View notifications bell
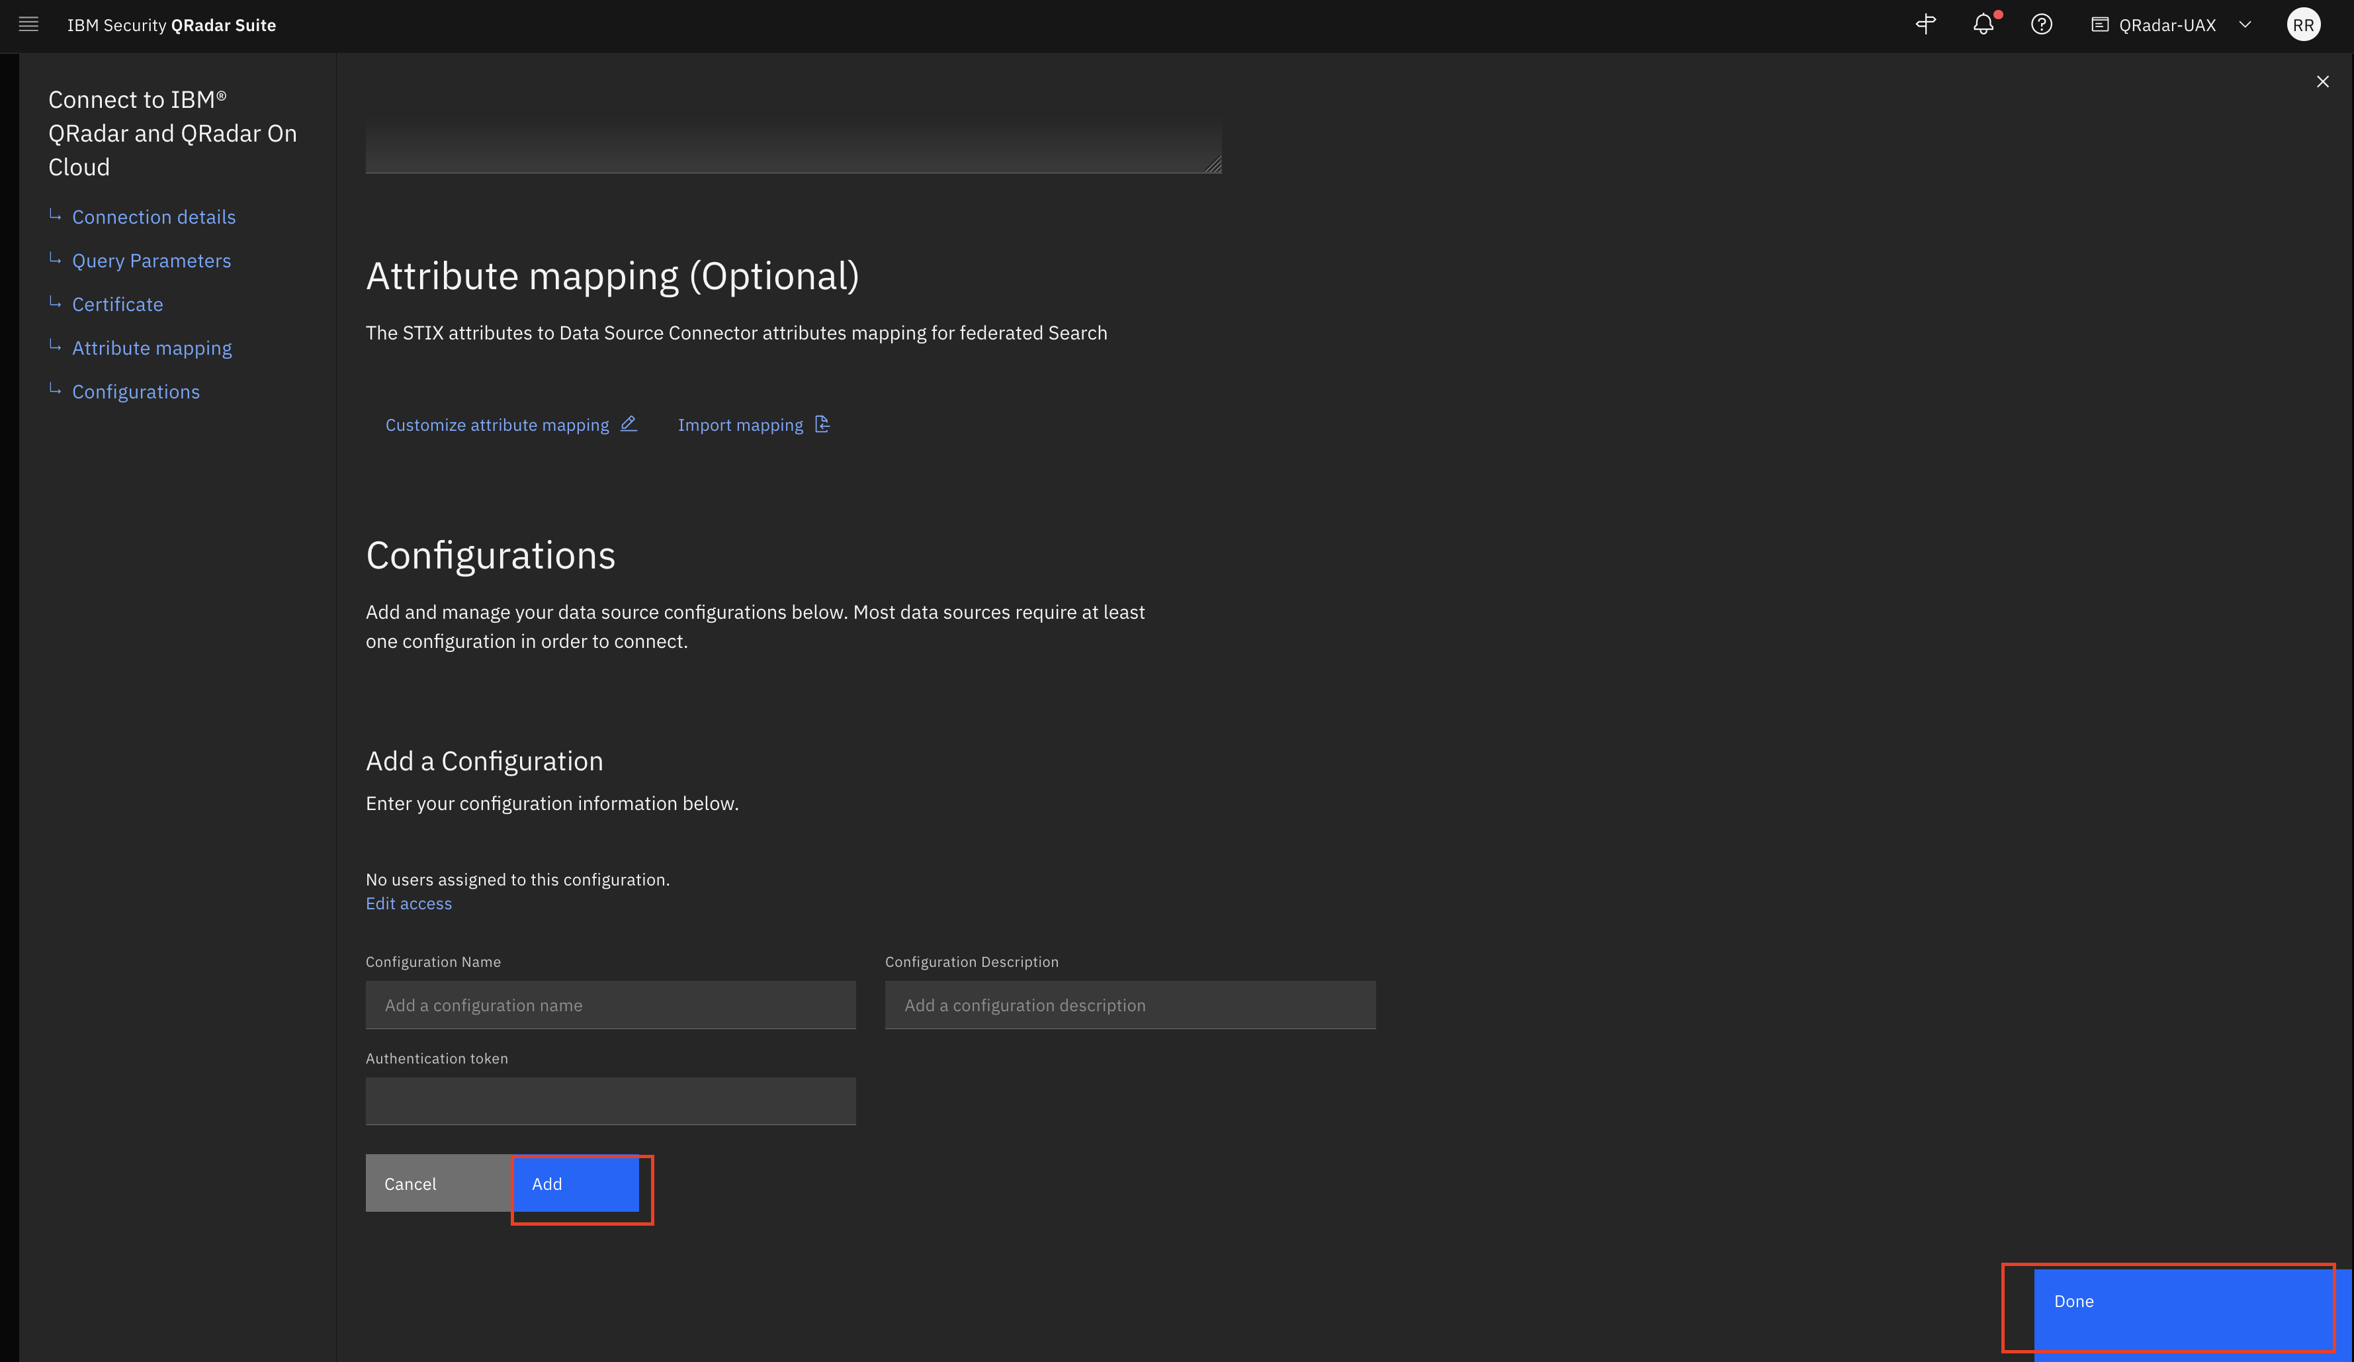Viewport: 2354px width, 1362px height. pyautogui.click(x=1983, y=25)
